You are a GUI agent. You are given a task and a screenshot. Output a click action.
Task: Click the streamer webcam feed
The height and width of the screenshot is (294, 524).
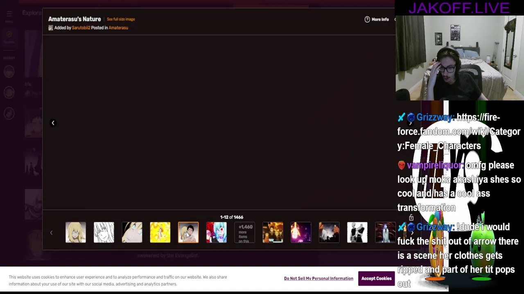pos(460,58)
